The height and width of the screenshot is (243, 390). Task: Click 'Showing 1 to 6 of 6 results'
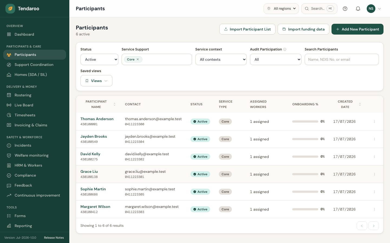(102, 226)
